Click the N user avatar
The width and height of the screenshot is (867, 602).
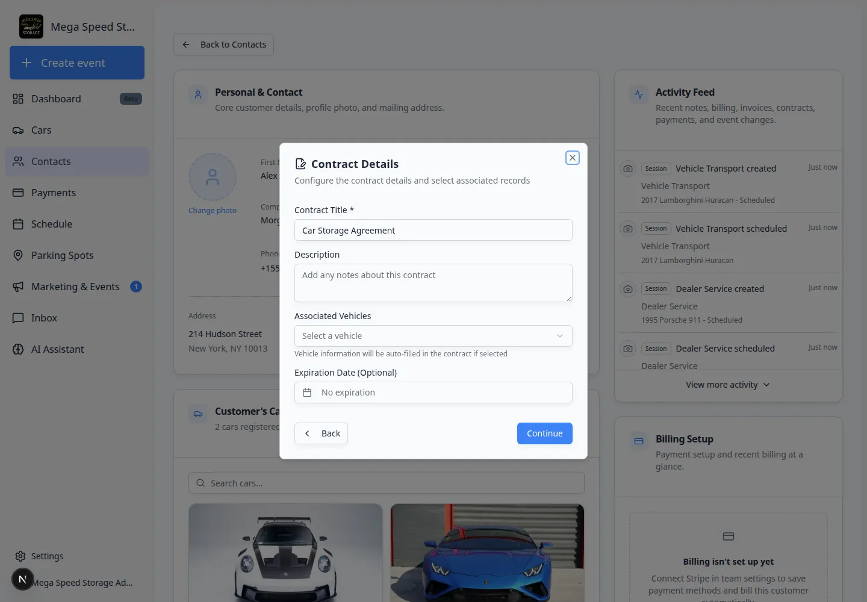point(23,580)
